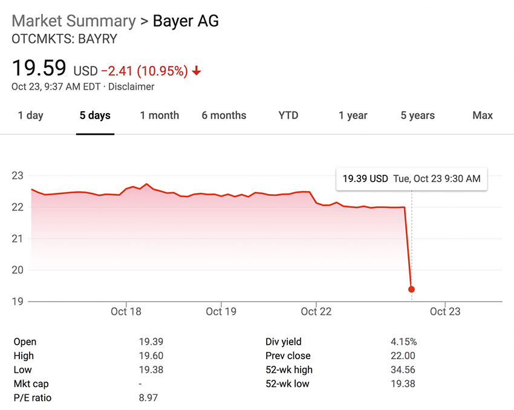Choose the Max range tab
Image resolution: width=514 pixels, height=410 pixels.
click(x=483, y=116)
